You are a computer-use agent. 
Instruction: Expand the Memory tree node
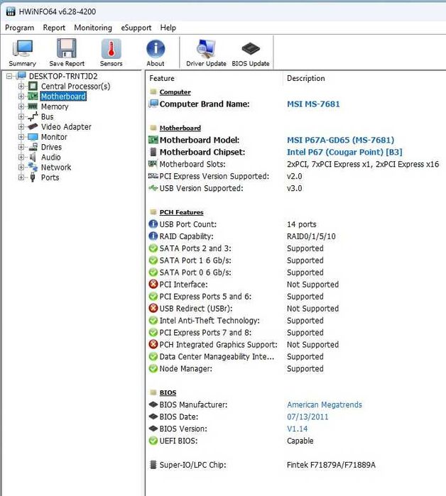(x=21, y=107)
